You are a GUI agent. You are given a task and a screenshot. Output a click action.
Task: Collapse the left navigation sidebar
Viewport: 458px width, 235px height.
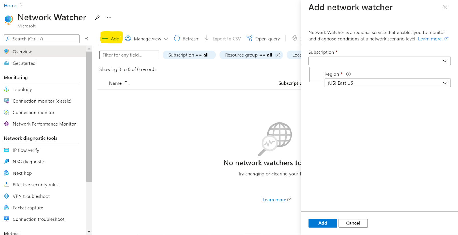tap(86, 39)
